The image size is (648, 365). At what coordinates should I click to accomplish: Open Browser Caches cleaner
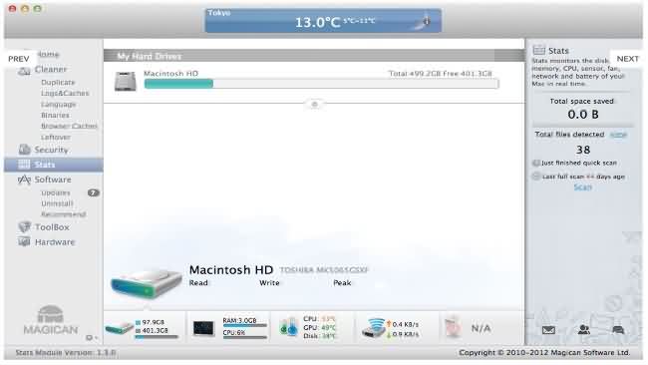69,126
